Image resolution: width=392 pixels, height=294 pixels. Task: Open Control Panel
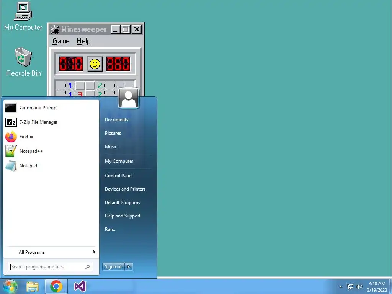click(x=119, y=175)
